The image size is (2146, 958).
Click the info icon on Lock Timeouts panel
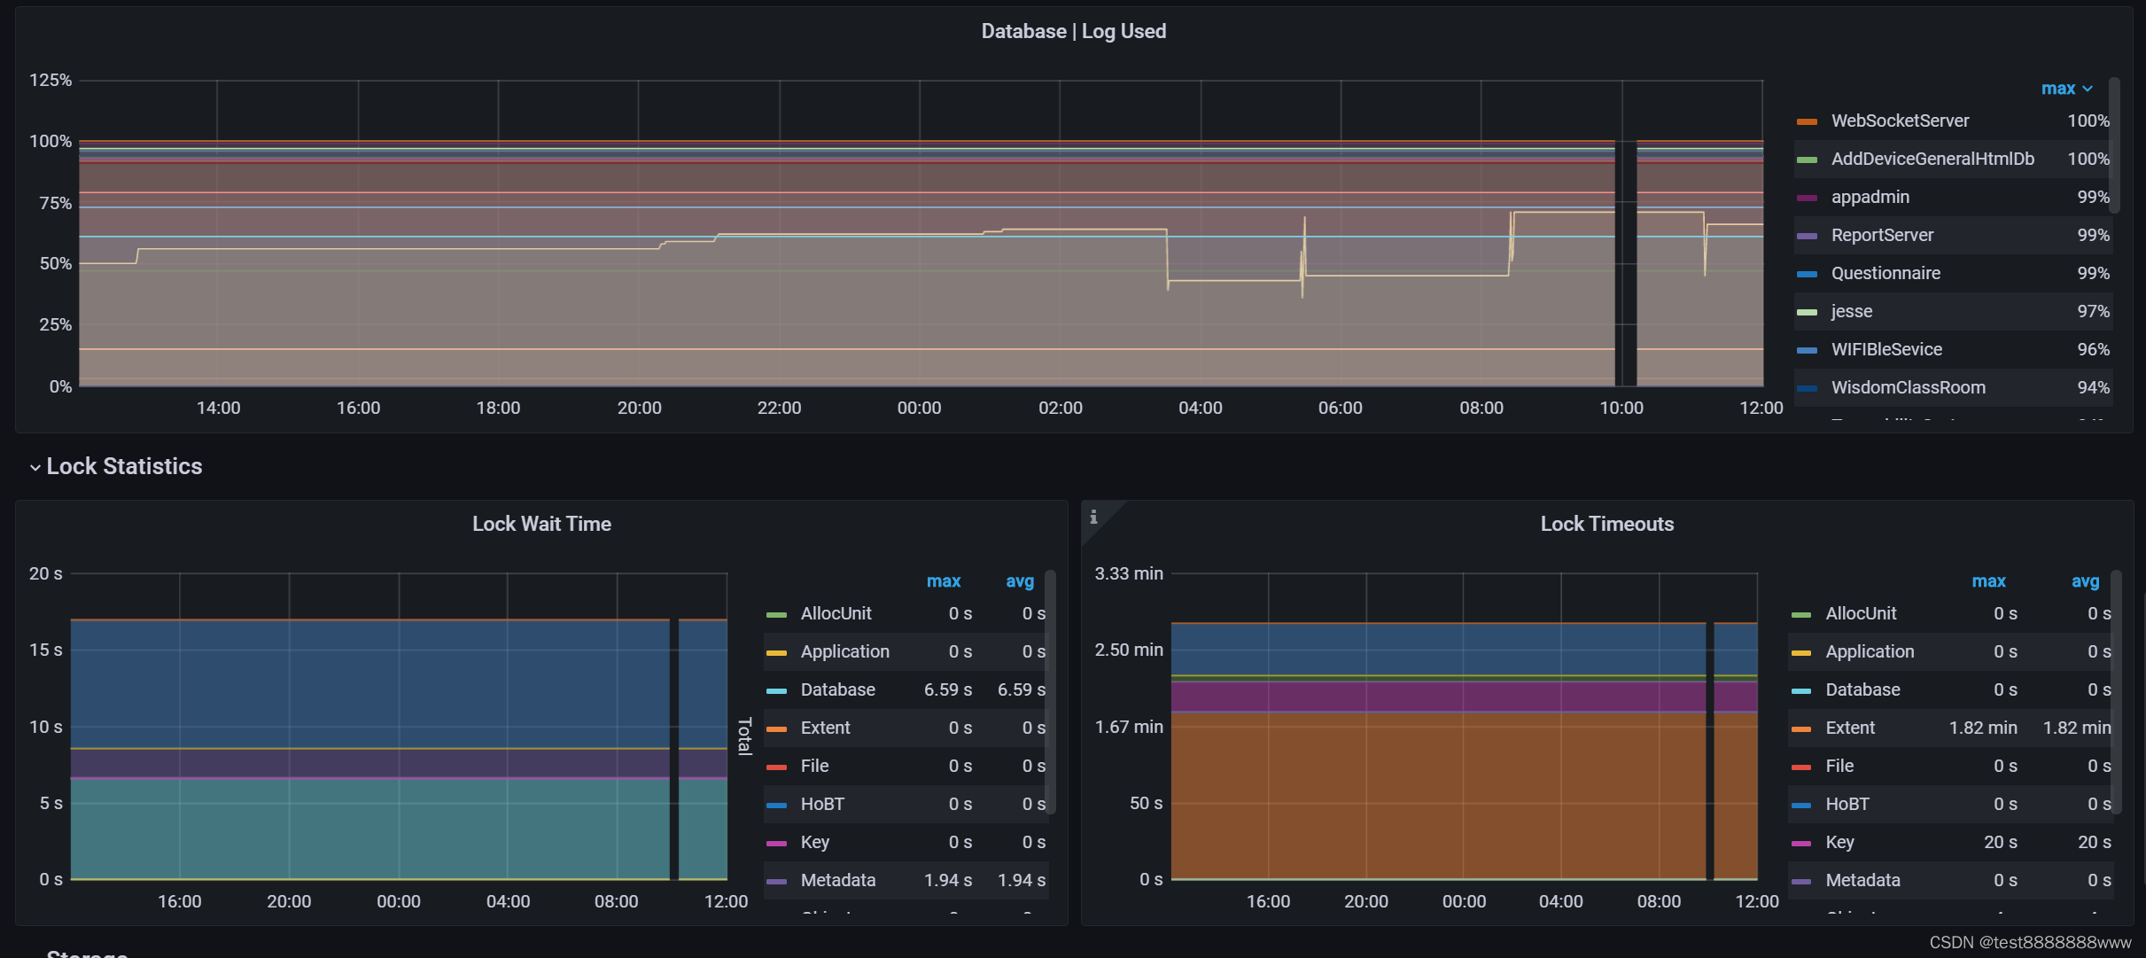[x=1093, y=517]
